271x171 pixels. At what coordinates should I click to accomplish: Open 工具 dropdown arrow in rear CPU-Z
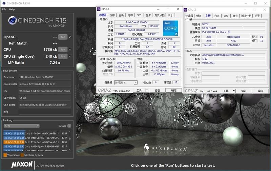click(234, 91)
